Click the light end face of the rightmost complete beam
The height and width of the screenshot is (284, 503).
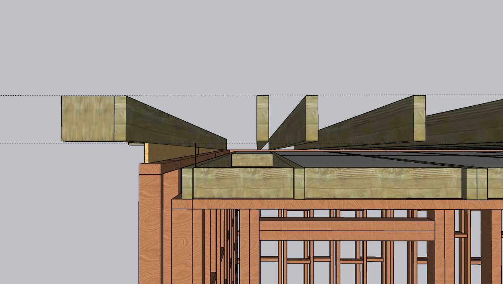click(420, 118)
